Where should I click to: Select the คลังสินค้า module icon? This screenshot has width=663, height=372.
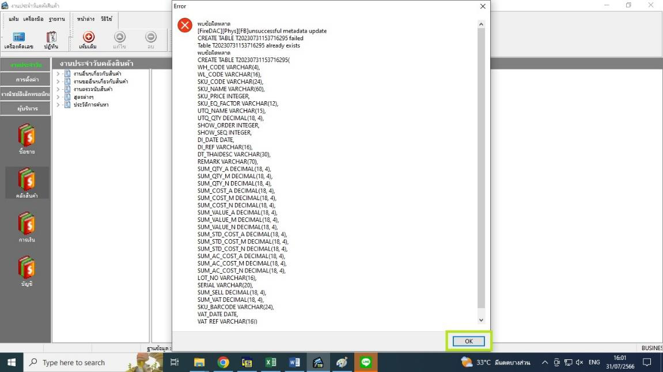point(26,182)
